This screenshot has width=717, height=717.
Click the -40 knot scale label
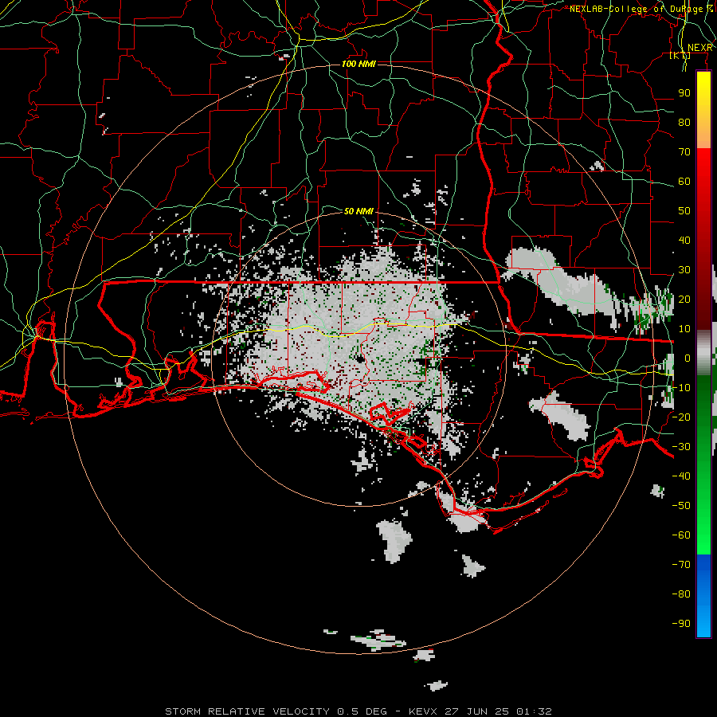click(681, 476)
